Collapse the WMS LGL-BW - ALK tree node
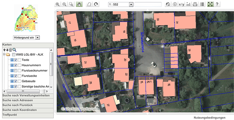The image size is (234, 120). coord(4,54)
